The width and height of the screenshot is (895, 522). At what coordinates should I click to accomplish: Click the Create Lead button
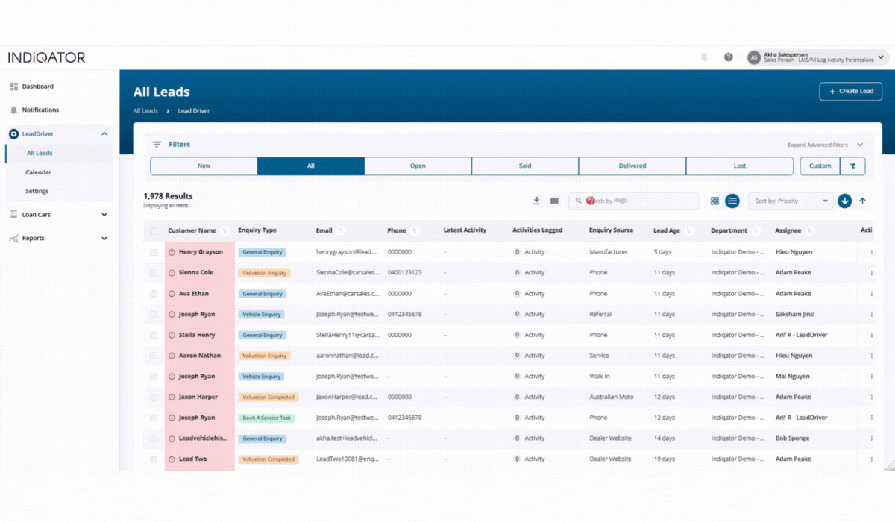point(850,91)
